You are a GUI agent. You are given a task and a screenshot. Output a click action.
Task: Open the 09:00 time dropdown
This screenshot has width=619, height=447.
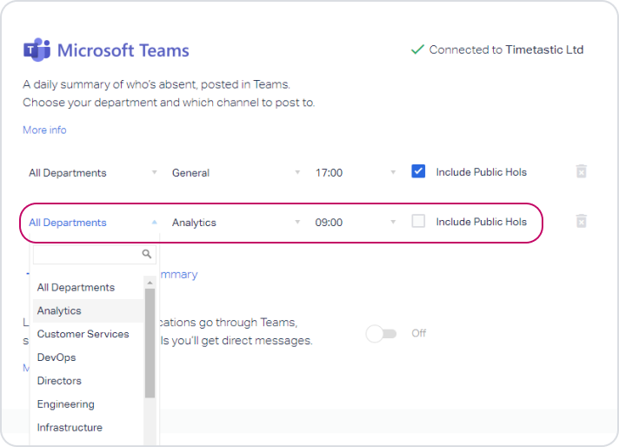point(356,223)
